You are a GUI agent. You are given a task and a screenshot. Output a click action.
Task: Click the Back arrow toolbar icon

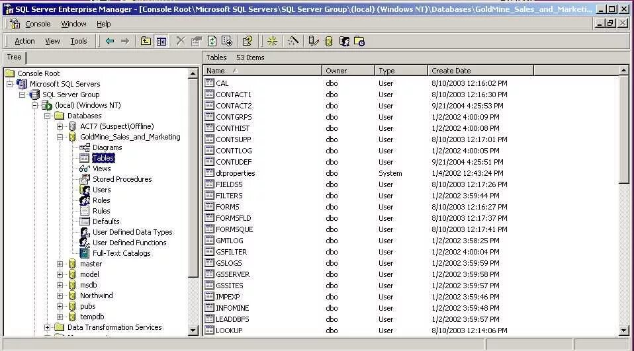point(110,41)
